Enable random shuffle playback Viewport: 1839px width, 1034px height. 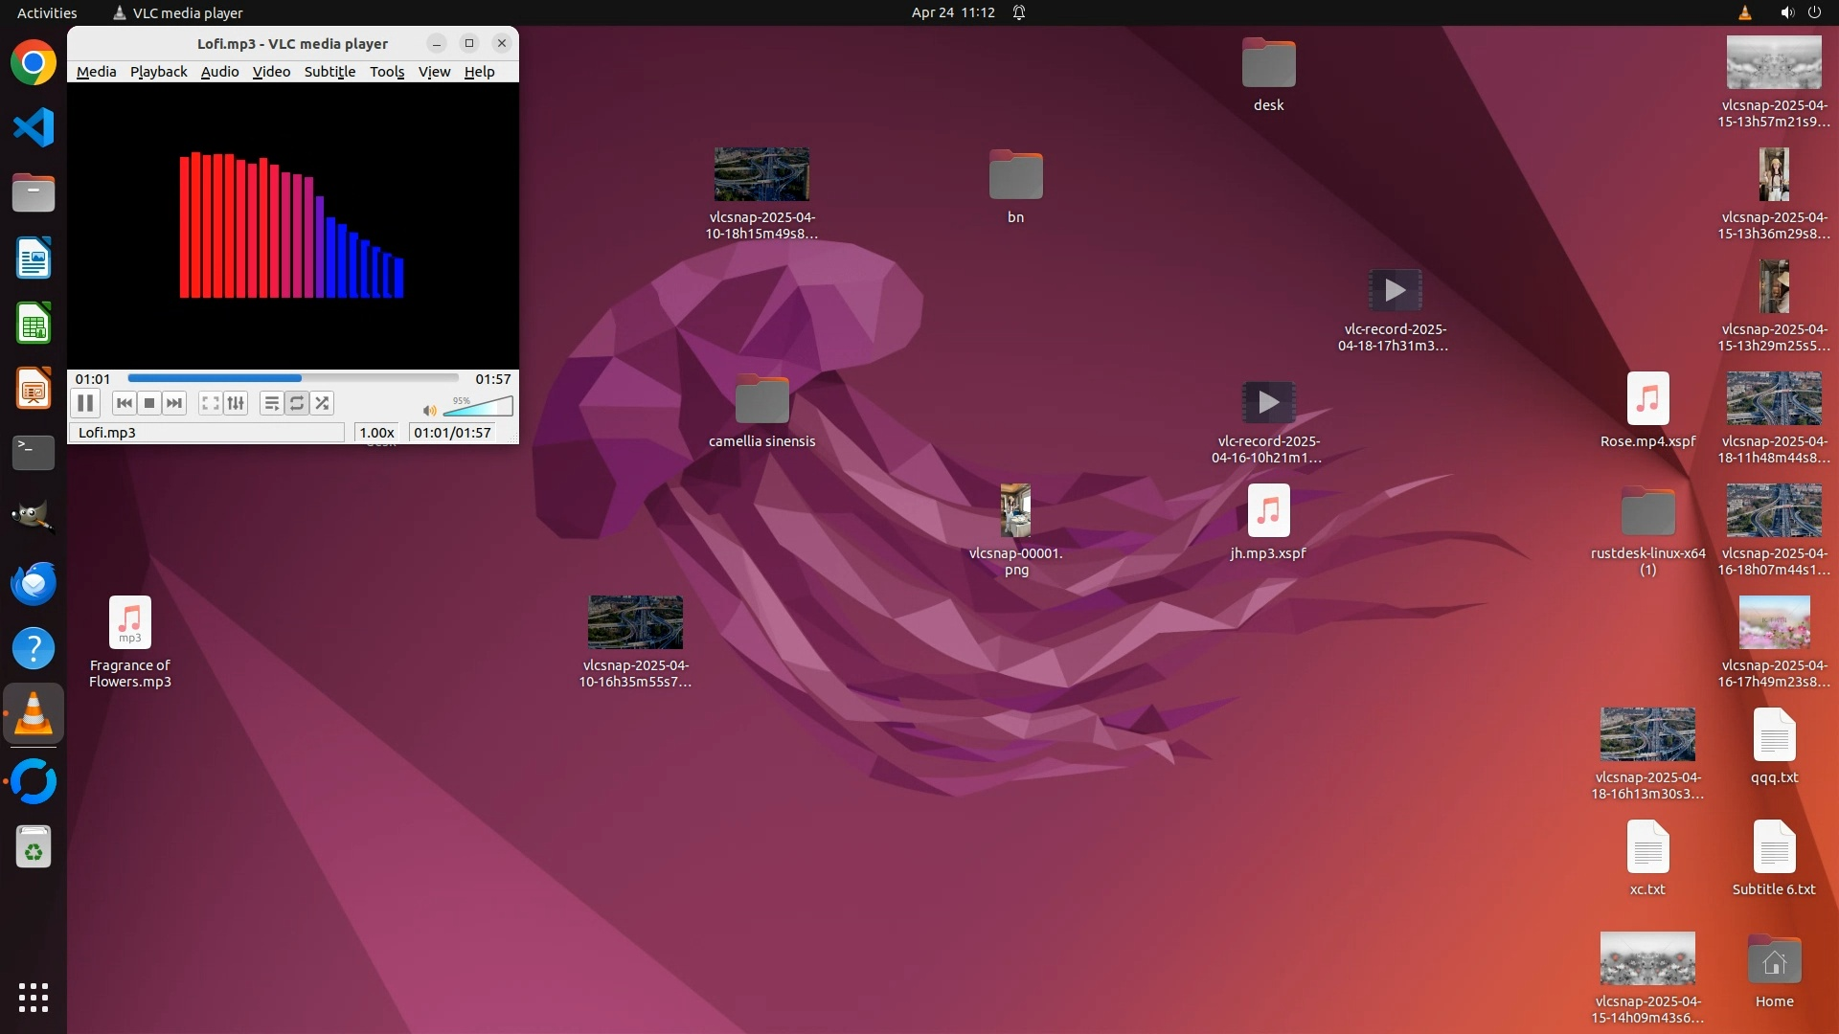pos(323,403)
